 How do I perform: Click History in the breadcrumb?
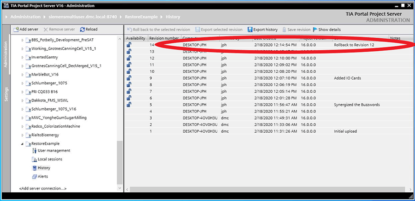tap(173, 17)
